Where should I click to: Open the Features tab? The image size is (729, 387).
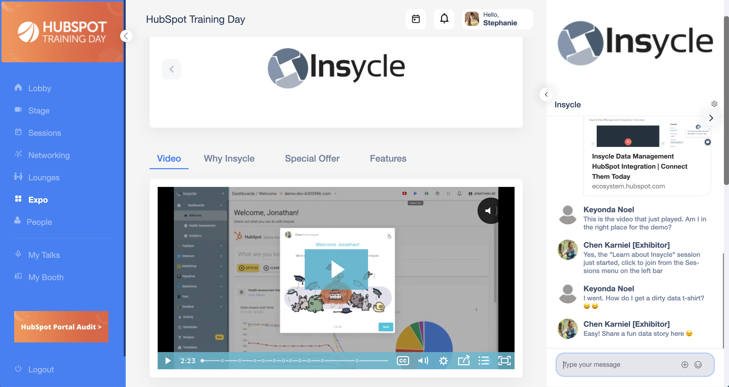click(x=388, y=159)
